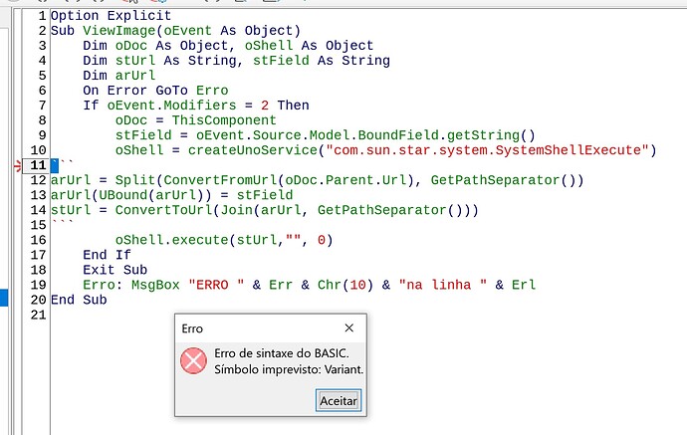Click the MsgBox keyword on line 19

(155, 285)
